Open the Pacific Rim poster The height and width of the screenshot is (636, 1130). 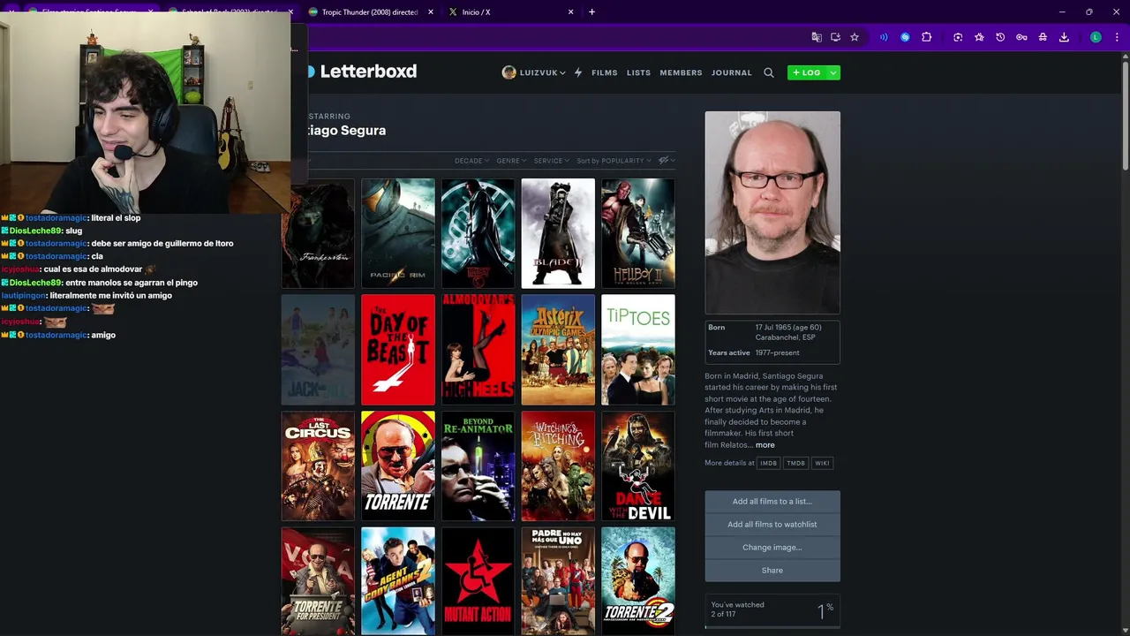coord(398,233)
